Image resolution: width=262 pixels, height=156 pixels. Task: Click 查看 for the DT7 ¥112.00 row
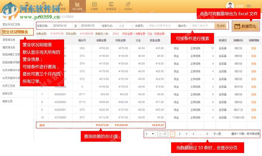(254, 117)
